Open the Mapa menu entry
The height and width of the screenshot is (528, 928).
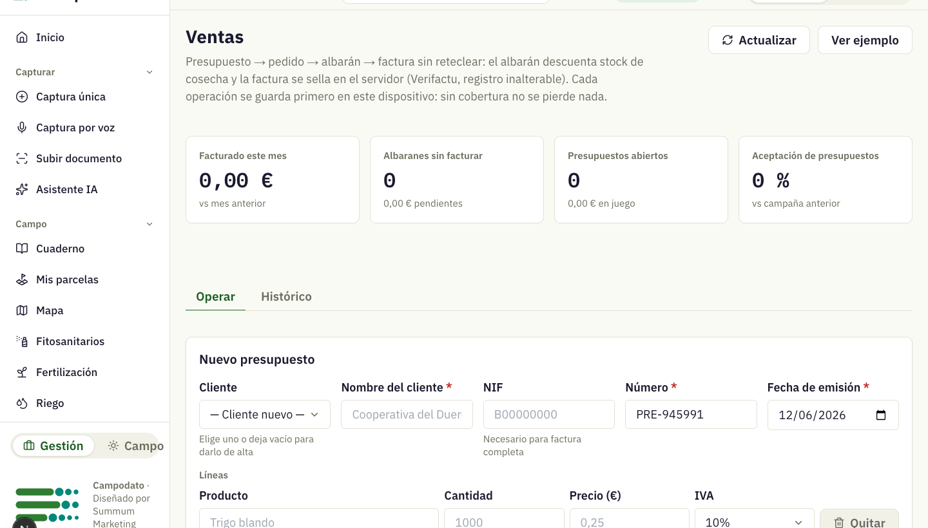pyautogui.click(x=84, y=310)
